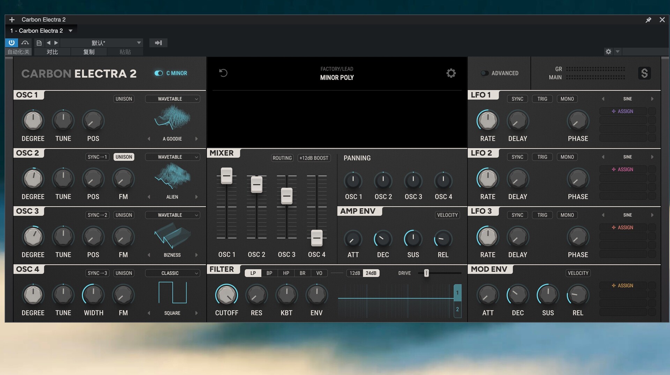Screen dimensions: 670x375
Task: Select the HP filter type
Action: click(x=286, y=273)
